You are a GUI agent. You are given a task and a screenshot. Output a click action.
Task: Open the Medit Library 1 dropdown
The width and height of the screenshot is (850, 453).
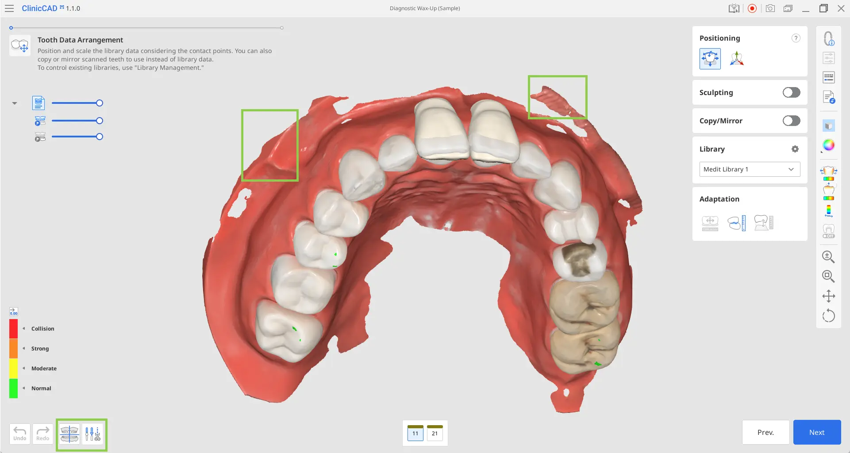pos(750,169)
